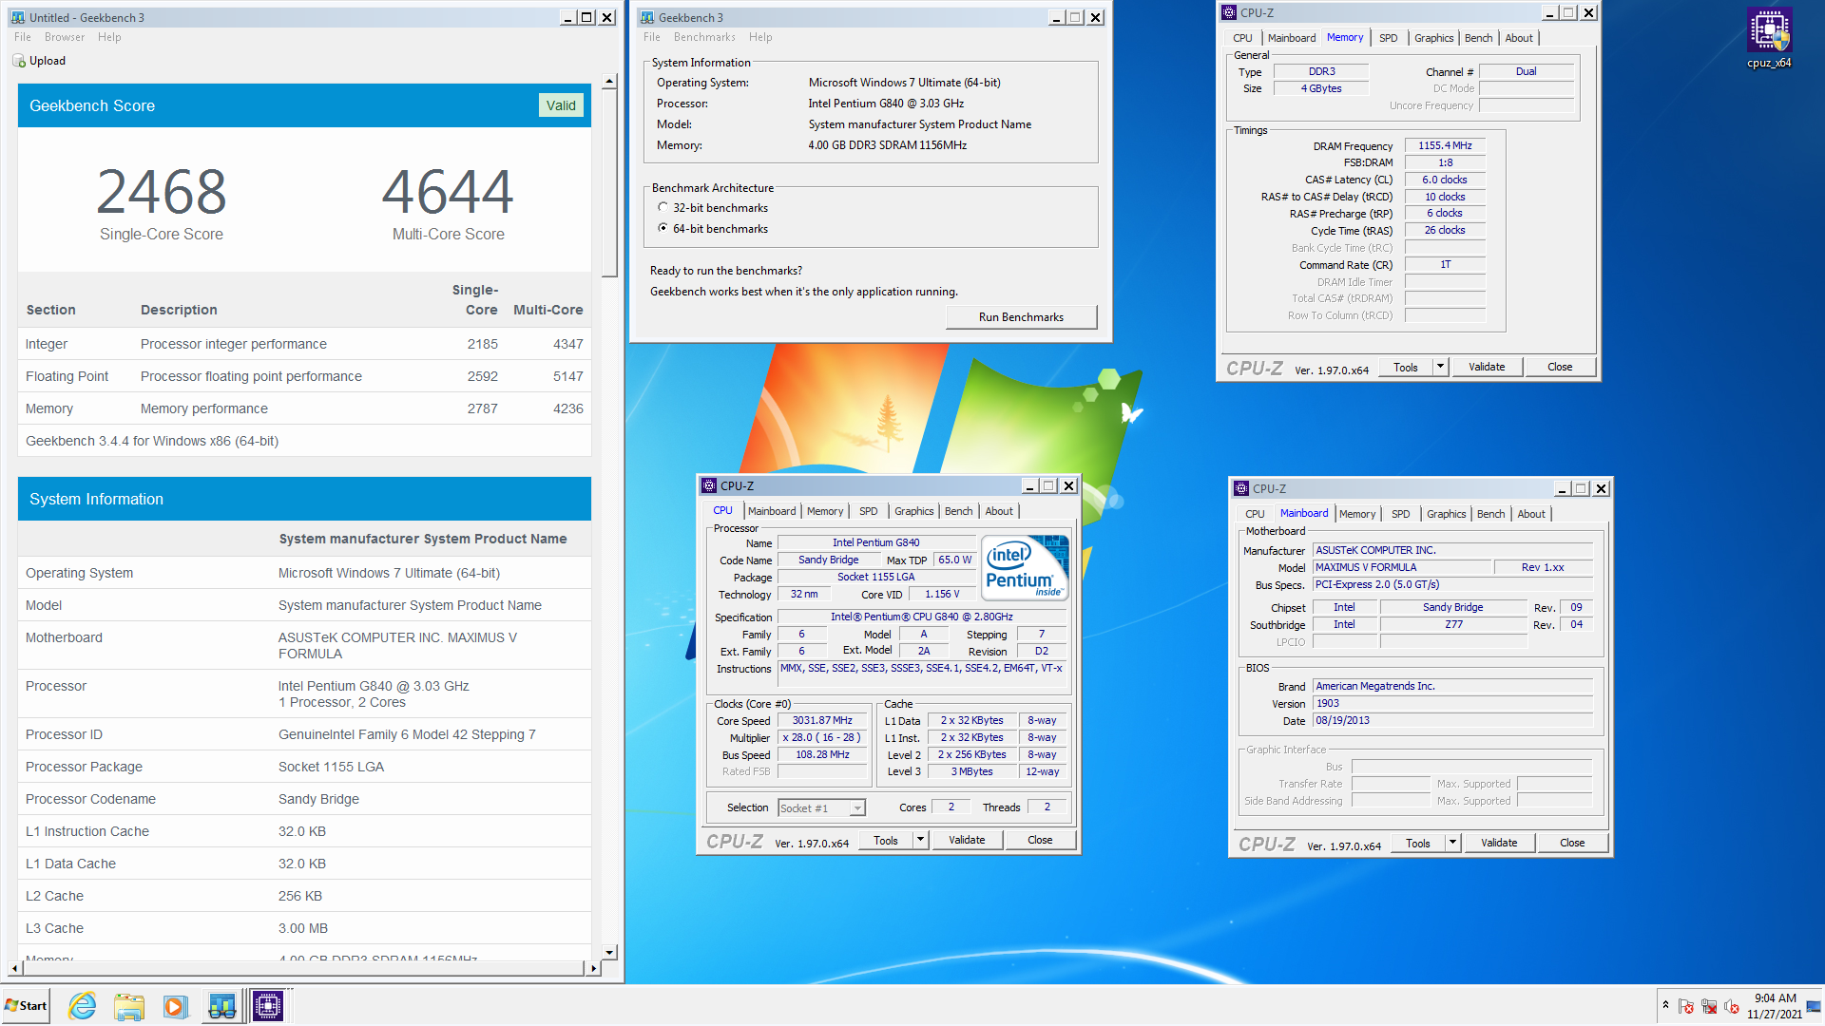1825x1026 pixels.
Task: Click the Model MAXIMUS V FORMULA field
Action: tap(1402, 567)
